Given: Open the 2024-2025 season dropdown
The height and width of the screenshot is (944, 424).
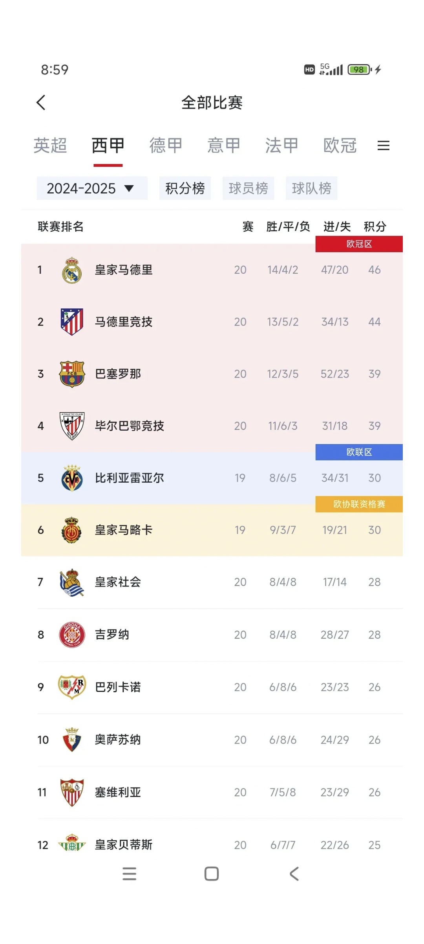Looking at the screenshot, I should tap(91, 188).
